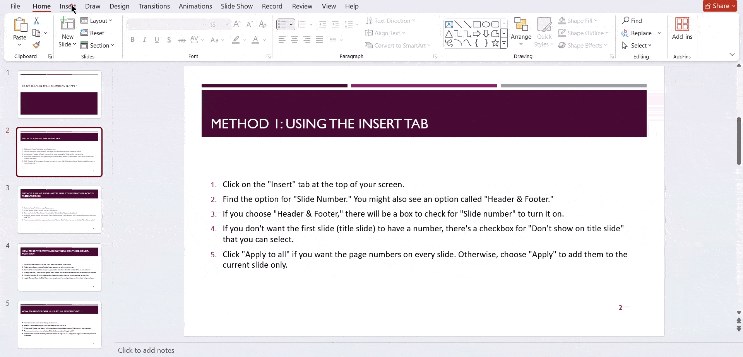Pick a font color from the swatch
Viewport: 743px width, 357px height.
pyautogui.click(x=256, y=39)
